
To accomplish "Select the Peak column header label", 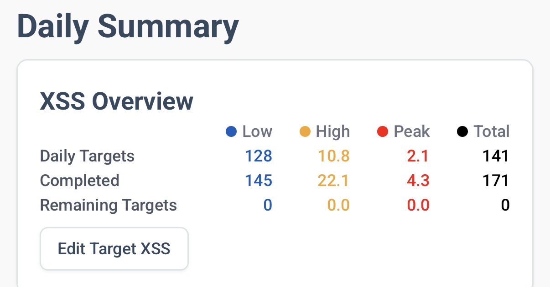I will (412, 132).
